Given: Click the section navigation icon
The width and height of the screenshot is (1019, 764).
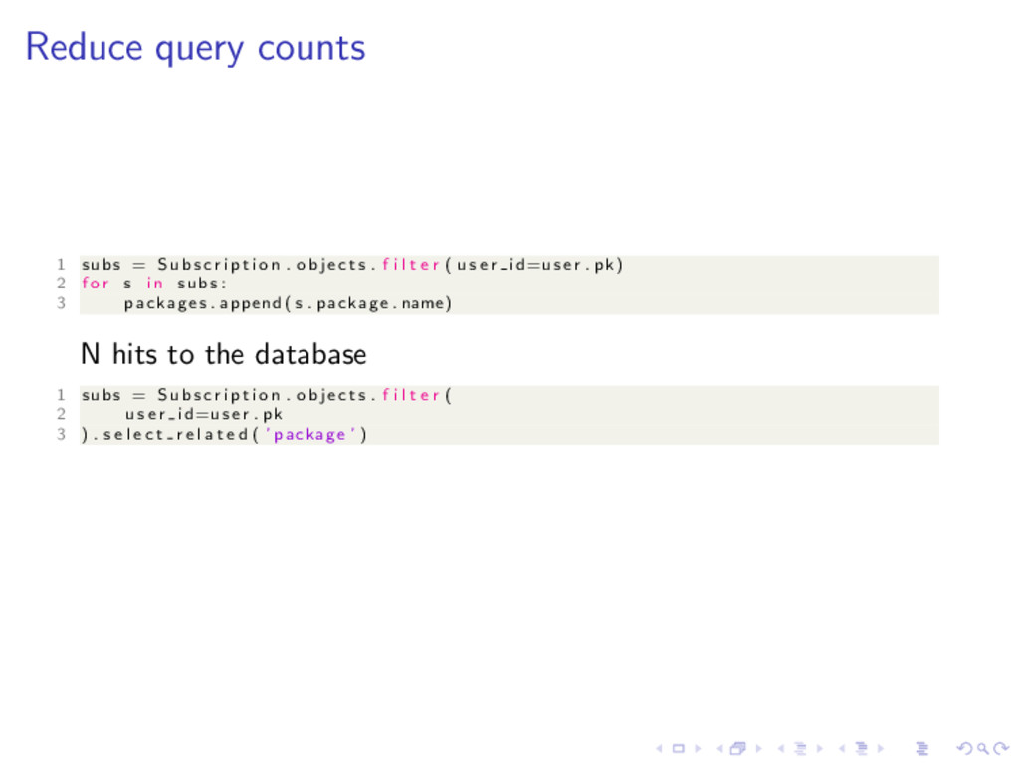Looking at the screenshot, I should (861, 749).
